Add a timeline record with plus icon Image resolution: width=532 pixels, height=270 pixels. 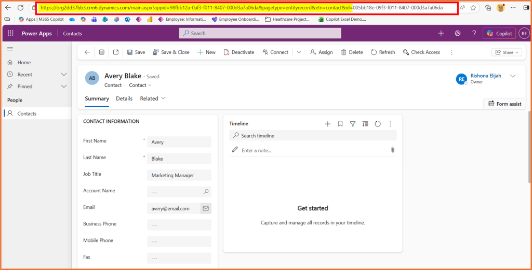pos(328,124)
